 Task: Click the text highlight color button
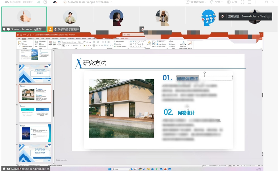coord(85,45)
